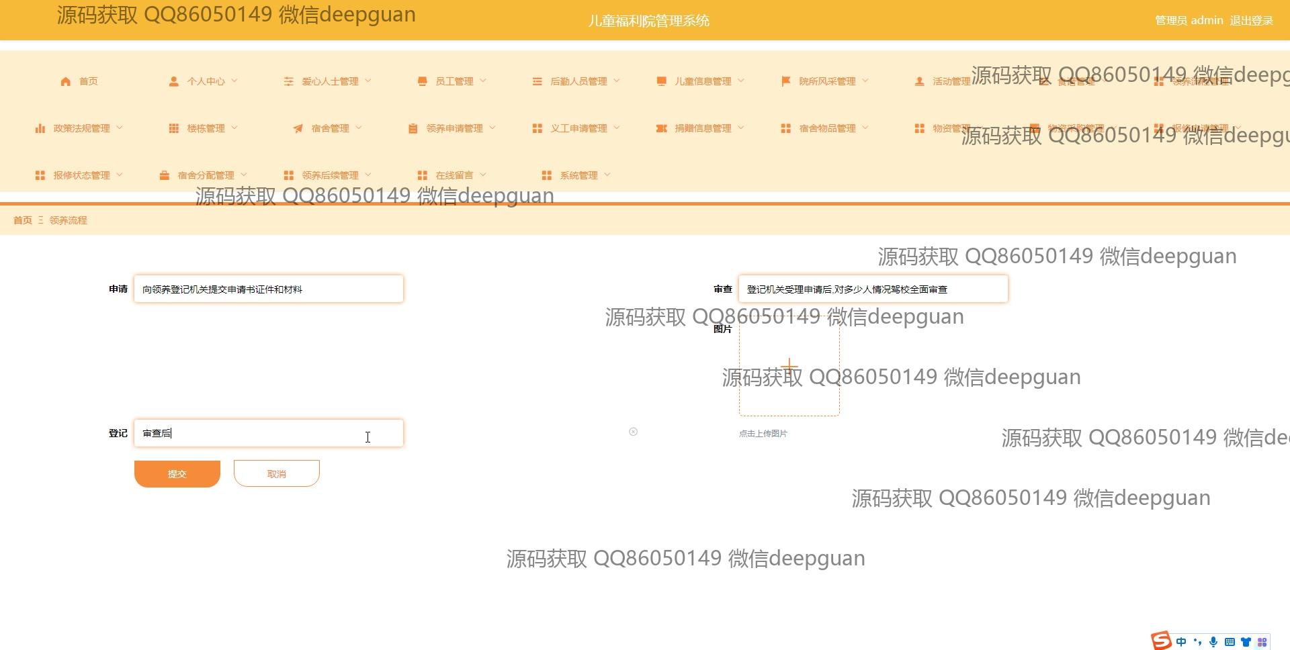This screenshot has height=650, width=1290.
Task: Click the 取消 button
Action: tap(276, 473)
